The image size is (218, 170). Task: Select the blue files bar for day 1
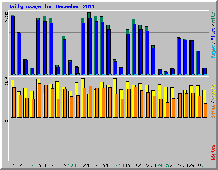tap(13, 45)
